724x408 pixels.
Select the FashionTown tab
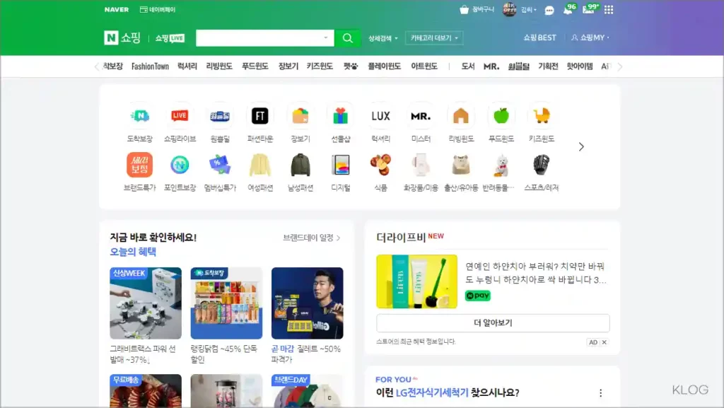pyautogui.click(x=150, y=66)
